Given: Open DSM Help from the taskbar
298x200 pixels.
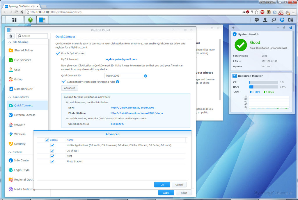Looking at the screenshot, I should pos(30,20).
